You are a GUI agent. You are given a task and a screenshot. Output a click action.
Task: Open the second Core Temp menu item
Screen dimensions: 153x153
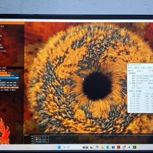(x=137, y=68)
